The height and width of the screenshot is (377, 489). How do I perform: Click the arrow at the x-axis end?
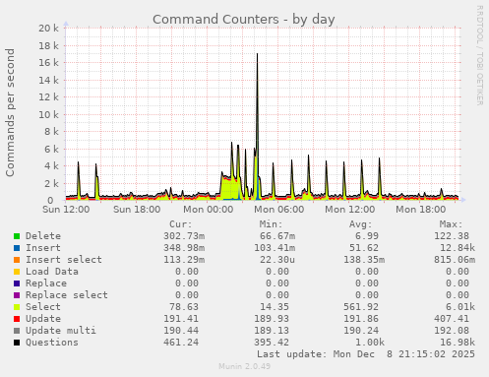463,200
